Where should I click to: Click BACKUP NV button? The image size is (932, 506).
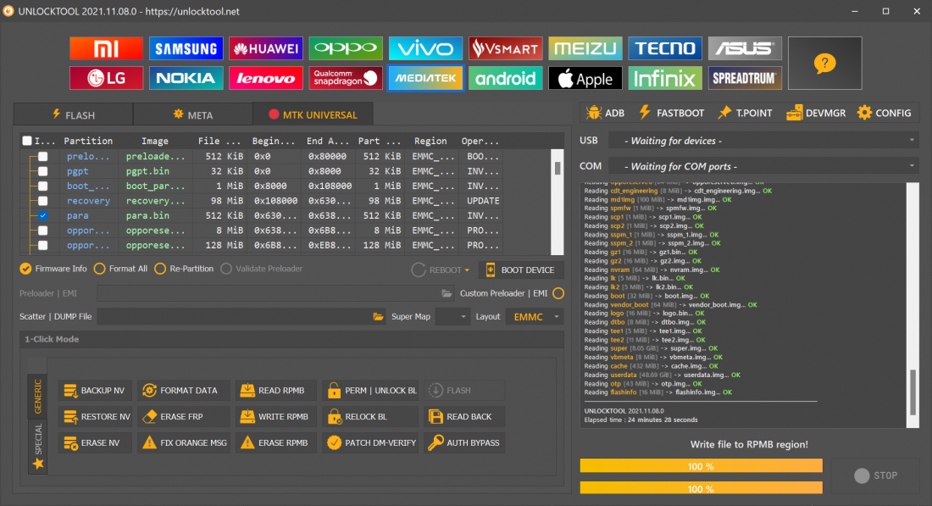(x=95, y=391)
